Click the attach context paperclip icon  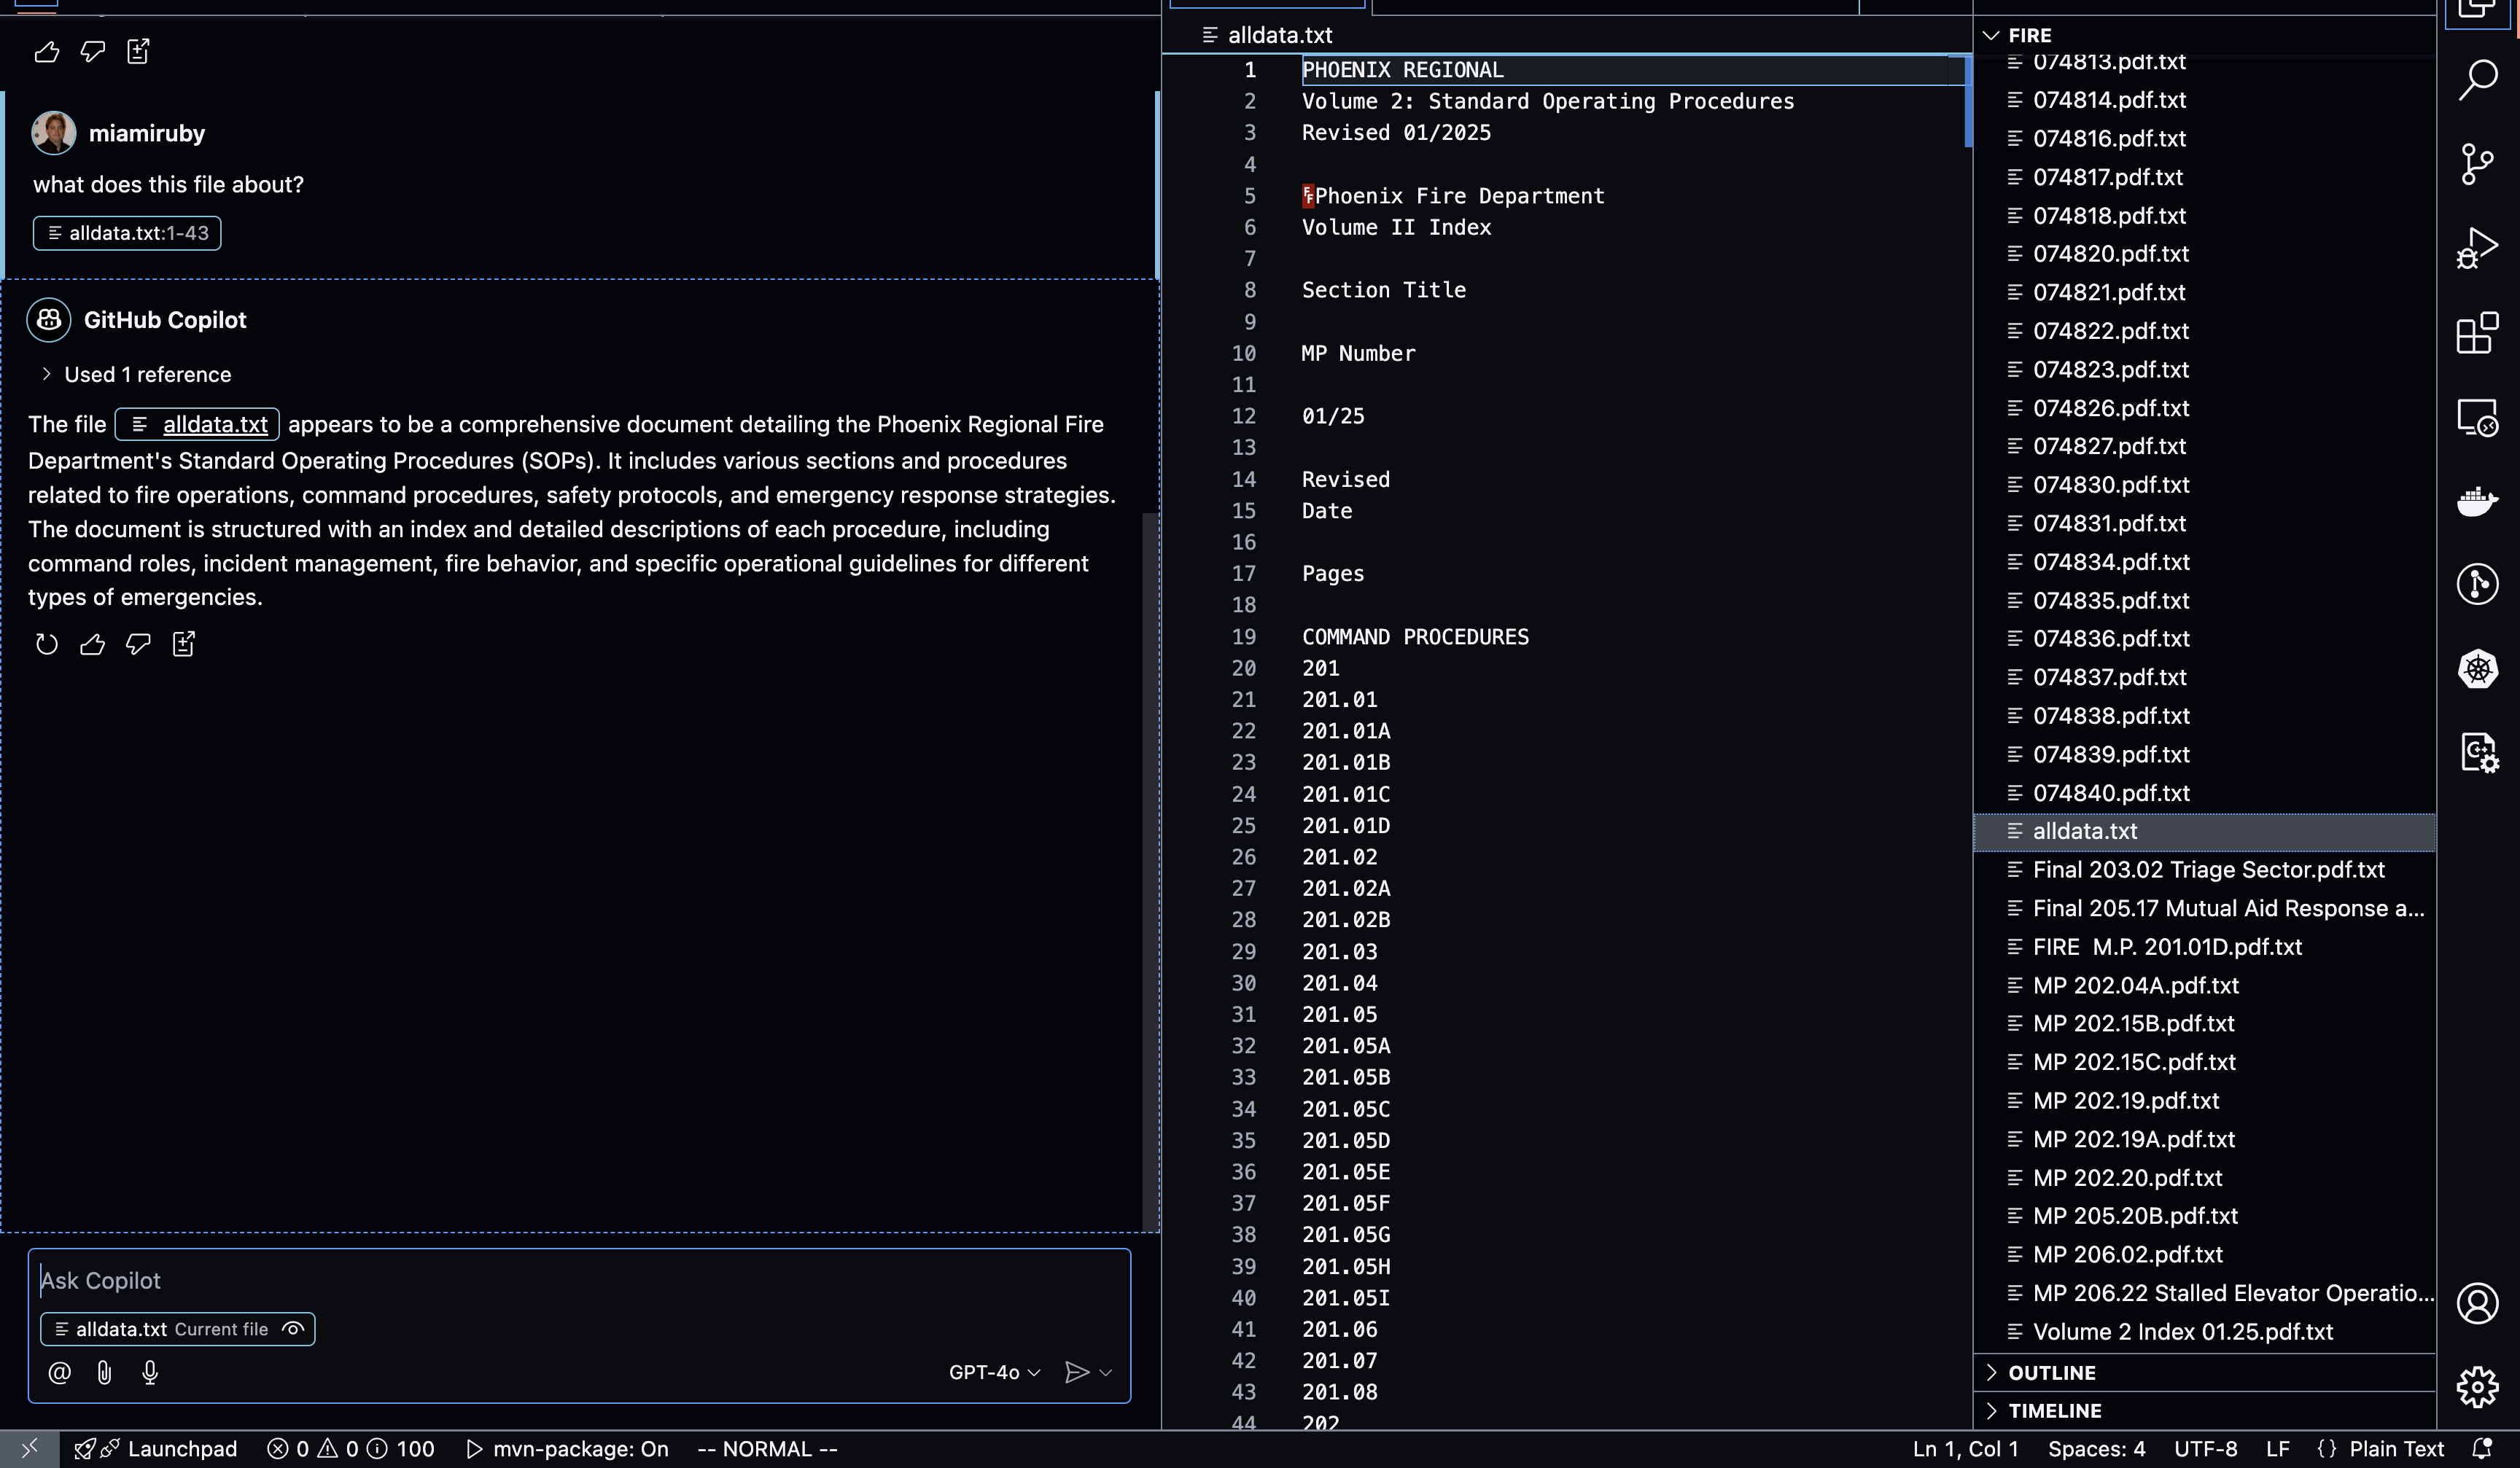pyautogui.click(x=104, y=1372)
